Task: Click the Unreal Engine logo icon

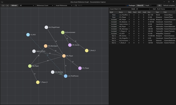Action: click(2, 2)
